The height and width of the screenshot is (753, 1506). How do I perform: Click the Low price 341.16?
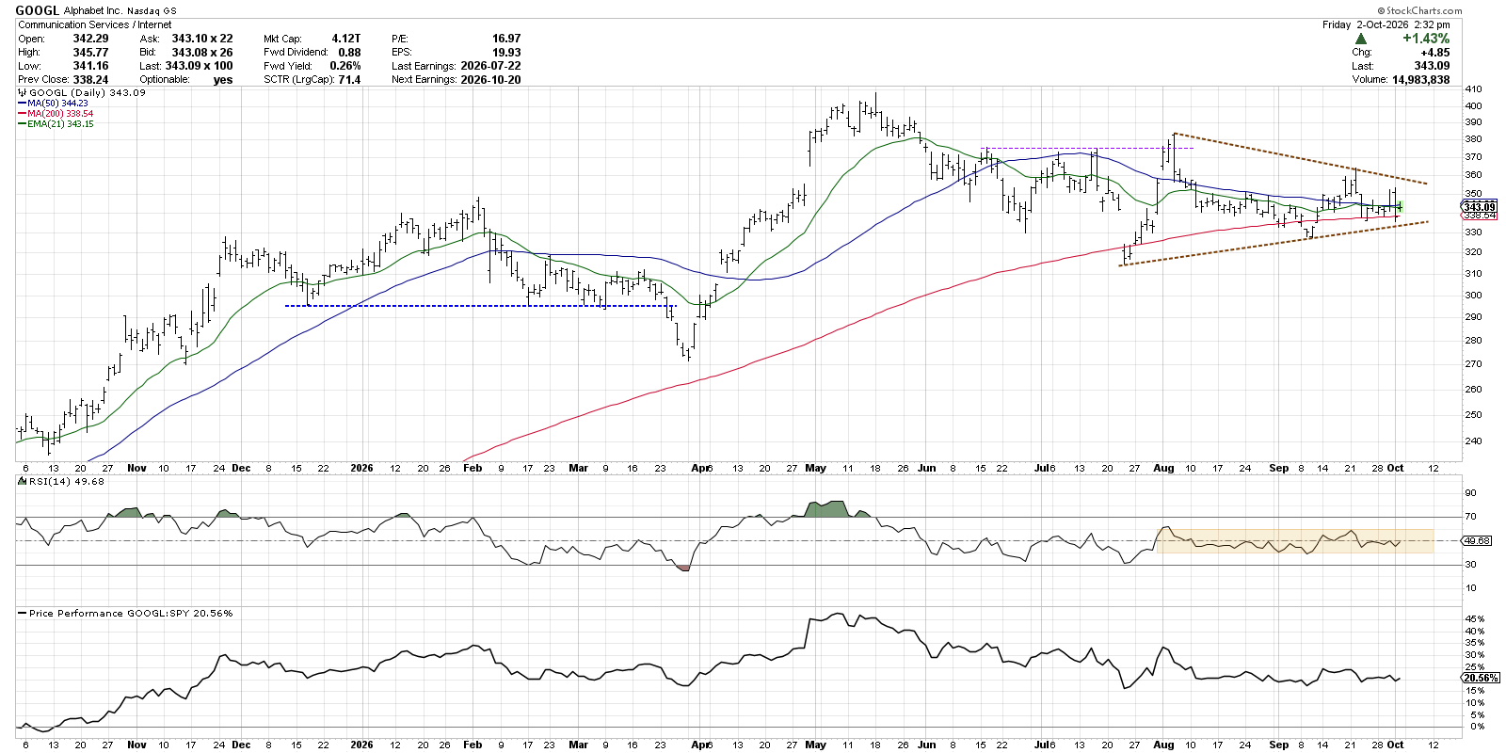pos(90,66)
